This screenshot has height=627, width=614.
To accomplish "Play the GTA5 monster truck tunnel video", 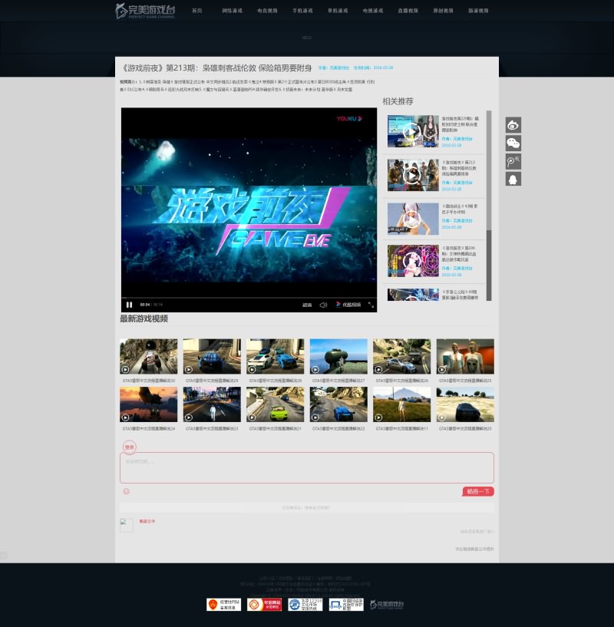I will click(148, 356).
